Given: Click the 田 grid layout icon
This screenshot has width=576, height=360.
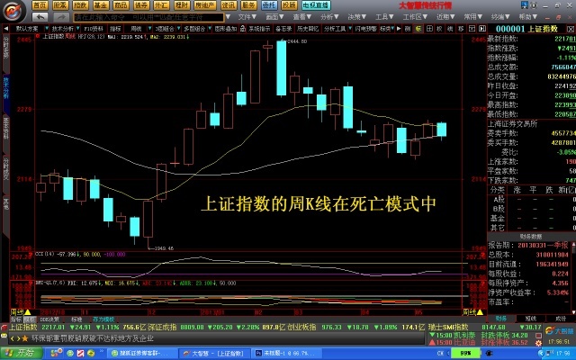Looking at the screenshot, I should tap(429, 29).
